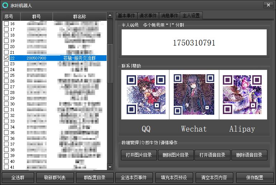Click the Wechat QR code image
Screen dimensions: 276x185
tap(194, 95)
